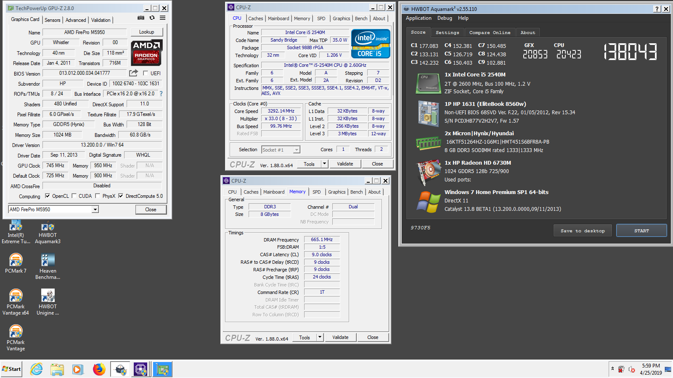
Task: Open the HWBOT Unigine desktop icon
Action: (x=48, y=302)
